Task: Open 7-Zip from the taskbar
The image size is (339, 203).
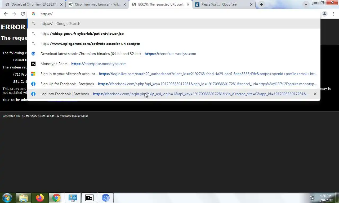Action: (89, 198)
